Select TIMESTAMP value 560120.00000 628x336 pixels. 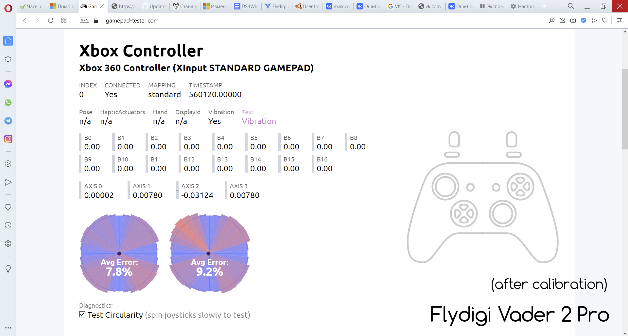215,94
